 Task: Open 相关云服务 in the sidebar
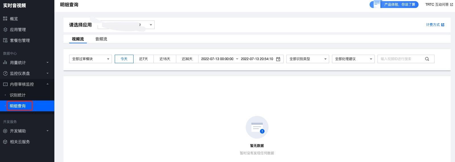coord(27,142)
